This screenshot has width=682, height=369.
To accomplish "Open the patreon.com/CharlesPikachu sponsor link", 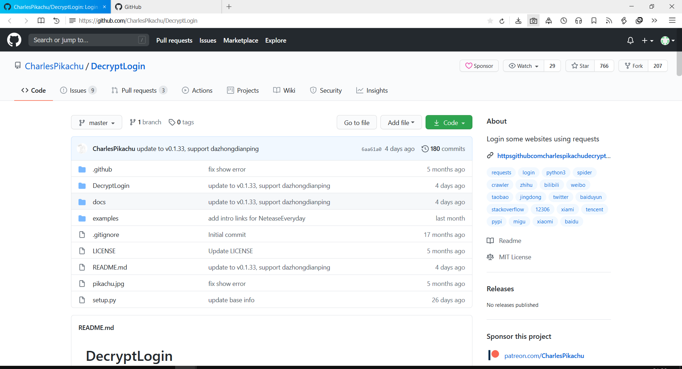I will point(544,356).
